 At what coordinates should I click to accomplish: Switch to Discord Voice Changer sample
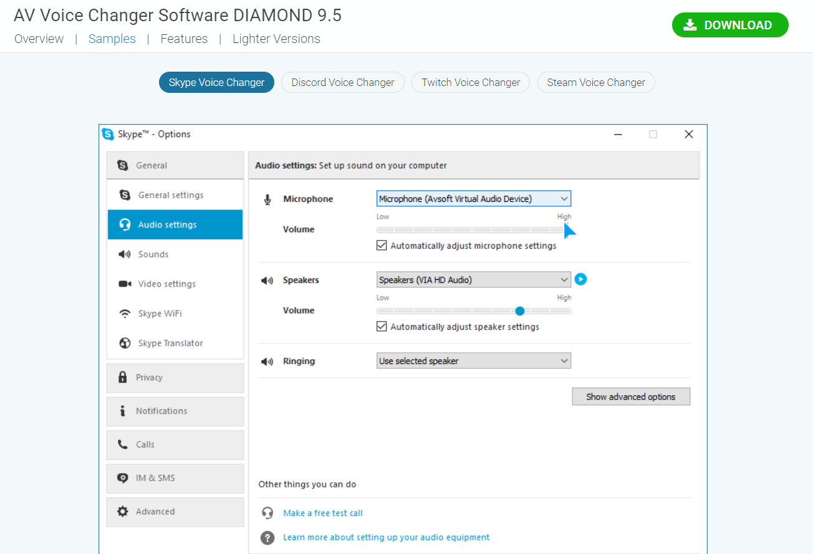click(x=343, y=82)
